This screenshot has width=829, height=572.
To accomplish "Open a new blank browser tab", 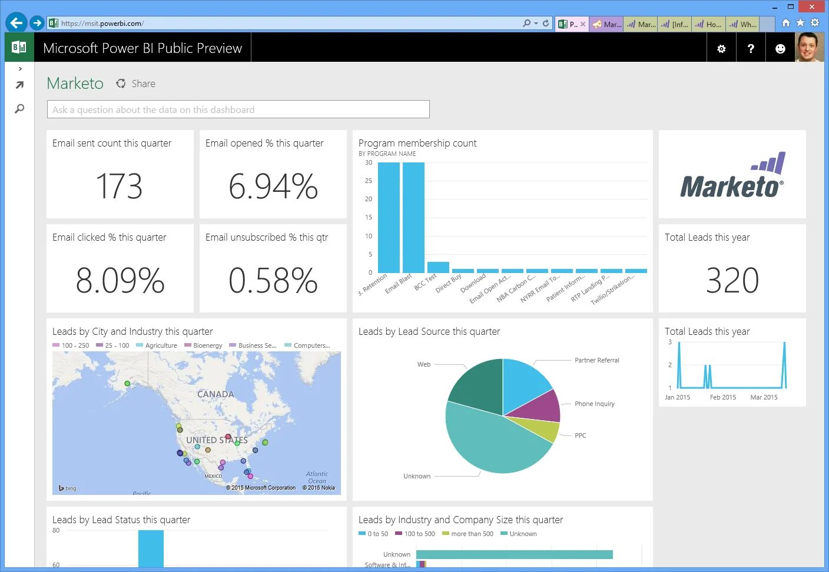I will pyautogui.click(x=767, y=24).
